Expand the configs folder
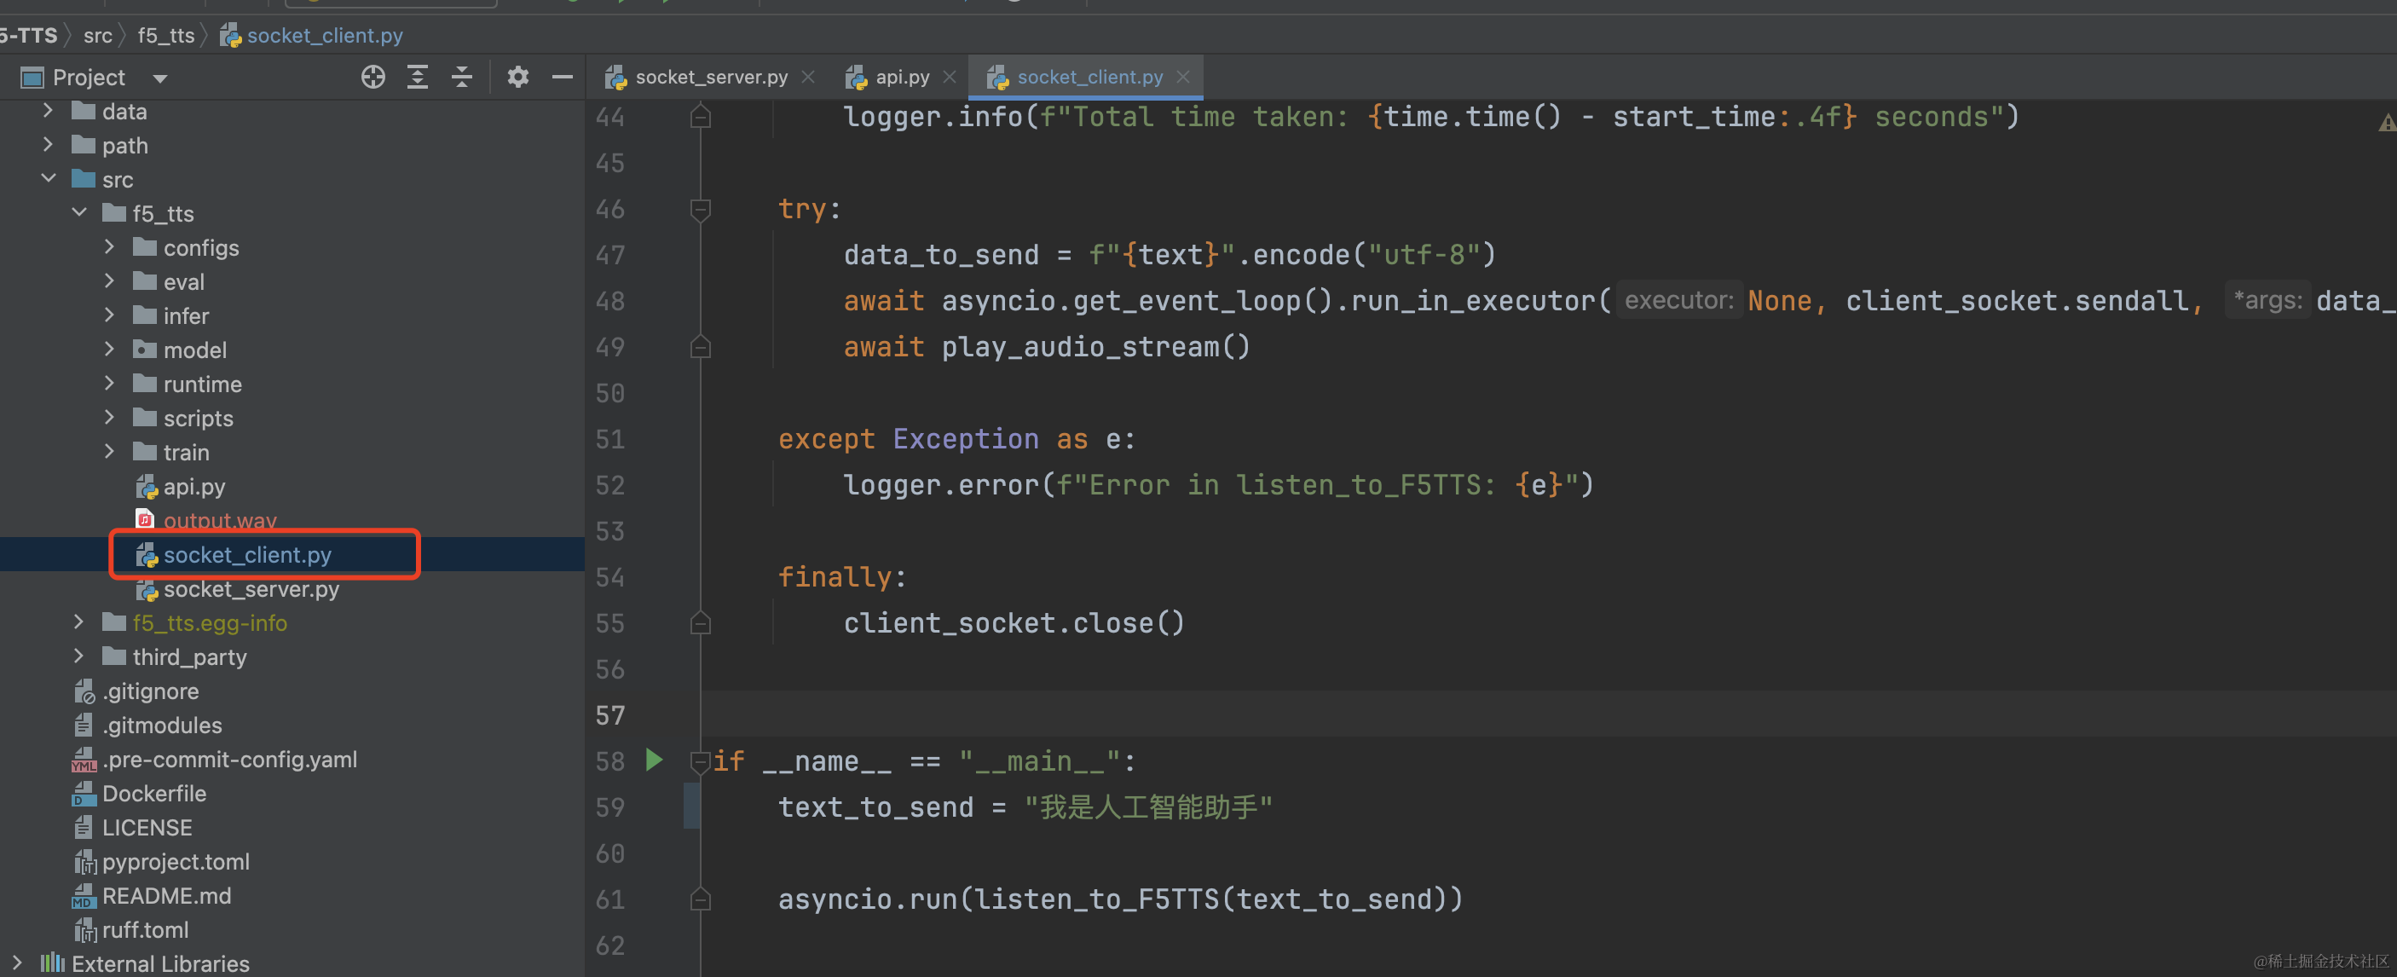2397x977 pixels. tap(110, 247)
